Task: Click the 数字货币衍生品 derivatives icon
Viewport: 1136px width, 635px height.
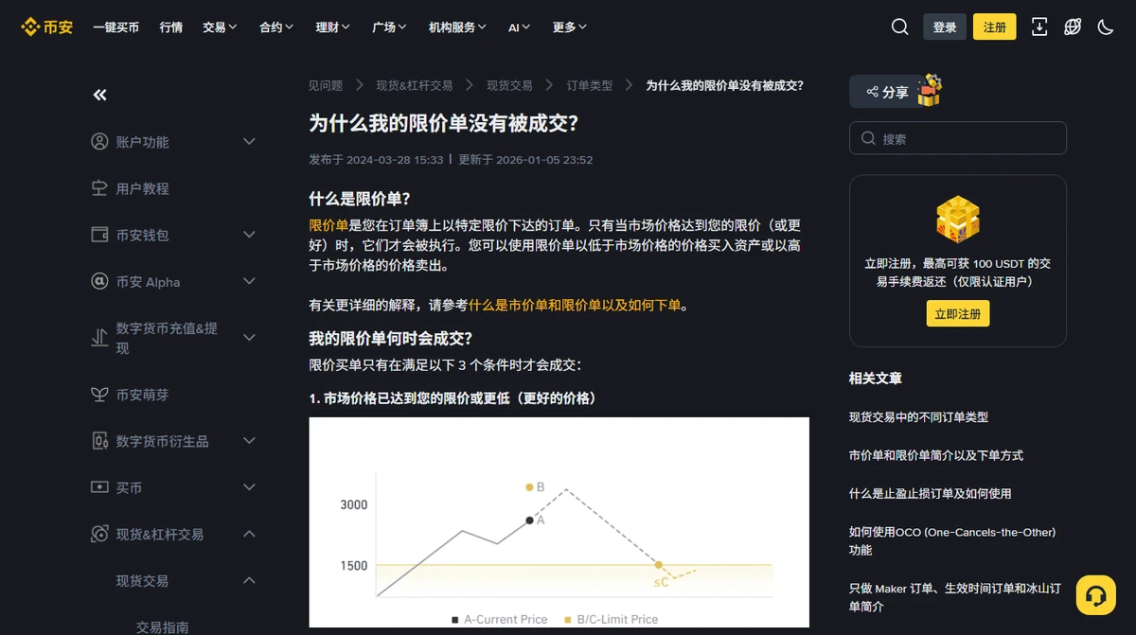Action: (x=99, y=441)
